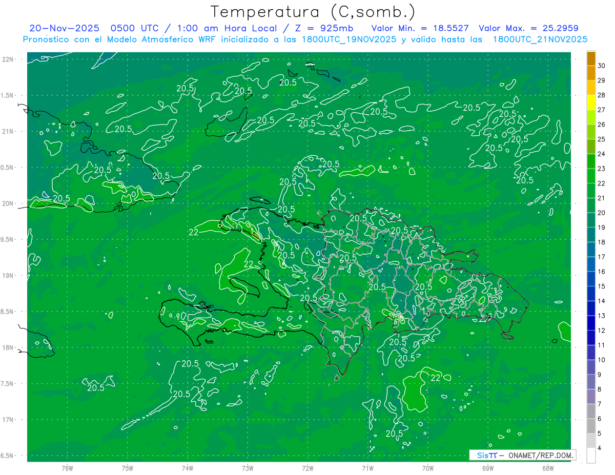
Task: Click the color scale label '13'
Action: pyautogui.click(x=602, y=316)
